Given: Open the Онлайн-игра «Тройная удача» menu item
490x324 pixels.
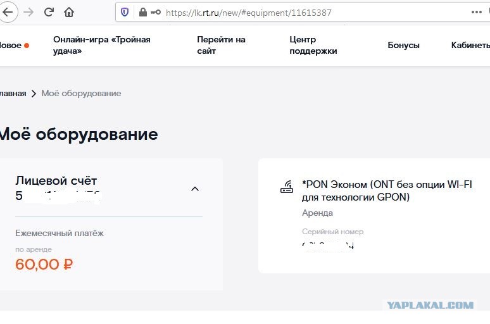Looking at the screenshot, I should (102, 45).
